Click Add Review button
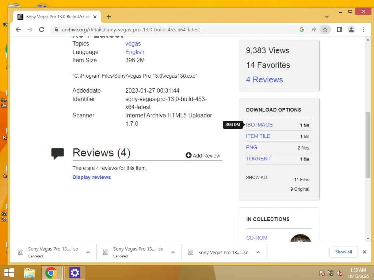The height and width of the screenshot is (280, 374). pos(203,155)
